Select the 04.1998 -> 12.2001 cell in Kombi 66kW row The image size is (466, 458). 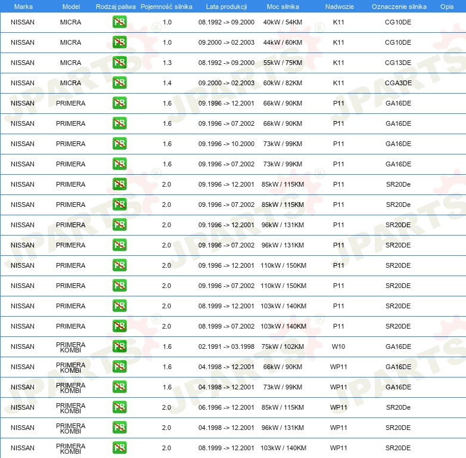[x=226, y=367]
